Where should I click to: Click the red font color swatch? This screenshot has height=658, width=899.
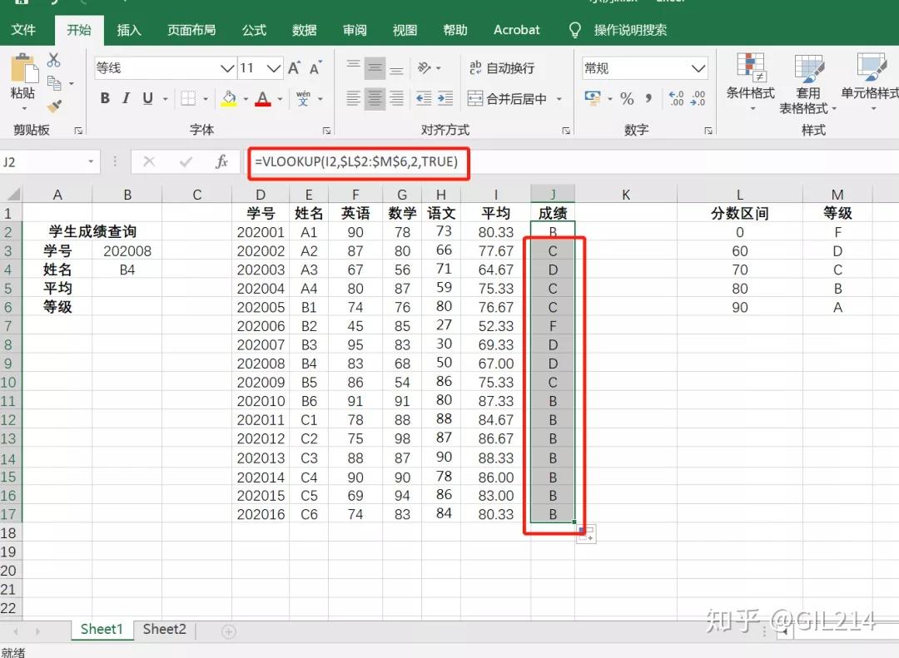coord(262,102)
